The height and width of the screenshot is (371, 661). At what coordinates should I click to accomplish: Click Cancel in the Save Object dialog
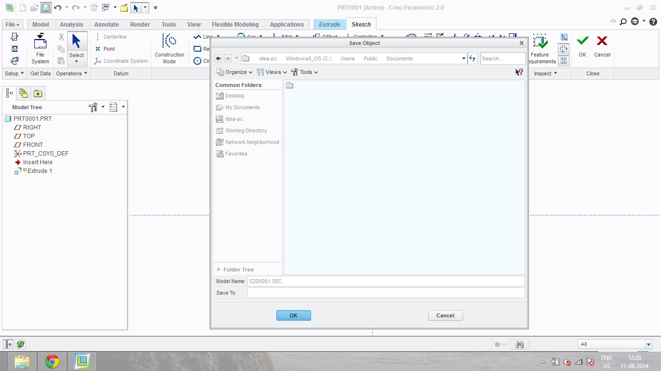(x=445, y=315)
